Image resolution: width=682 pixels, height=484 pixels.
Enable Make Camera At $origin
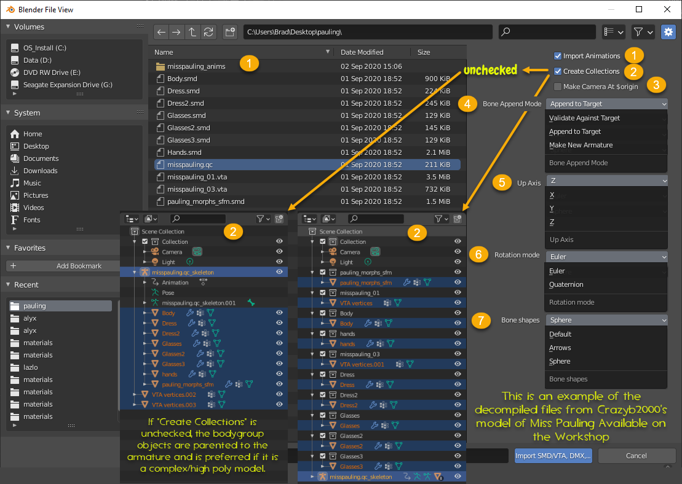click(558, 87)
